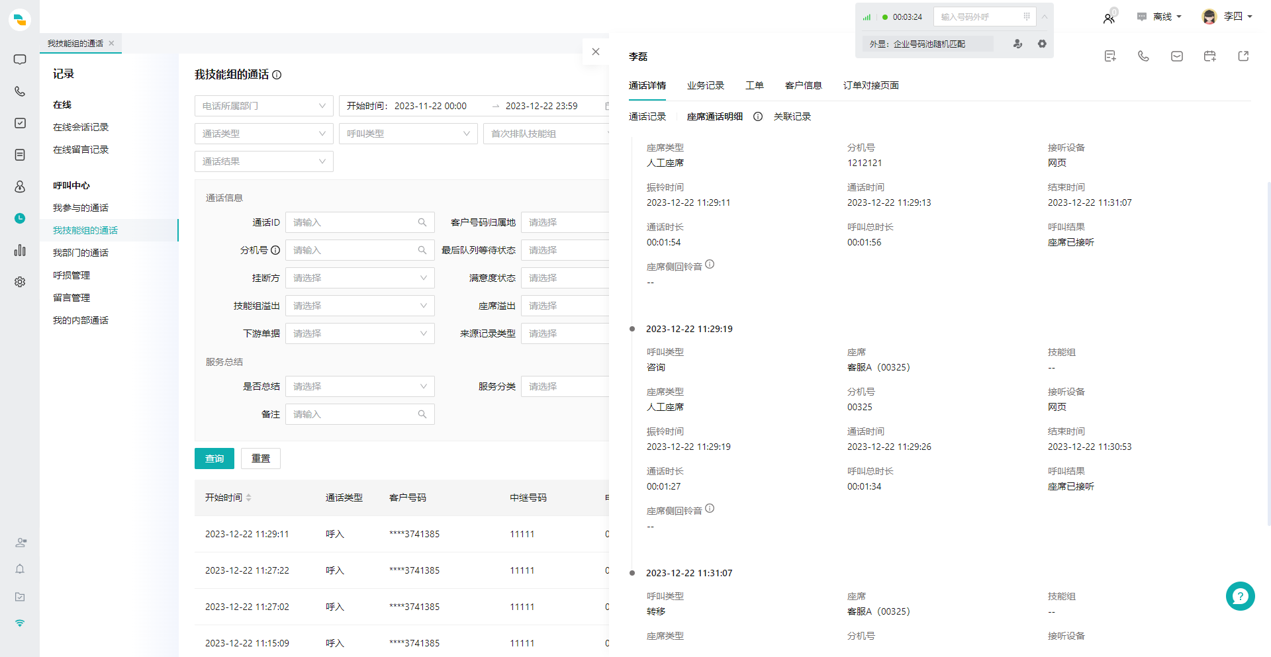Click the info icon beside 座席通话明细

click(758, 116)
